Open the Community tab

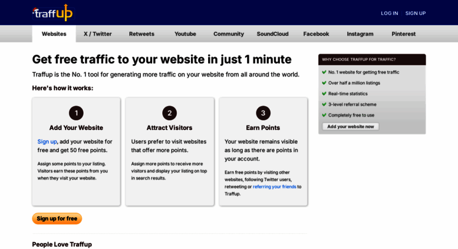pyautogui.click(x=229, y=34)
